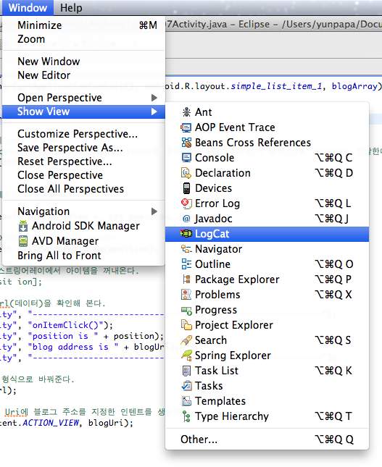Click the AOP Event Trace icon
The height and width of the screenshot is (467, 382).
[186, 127]
